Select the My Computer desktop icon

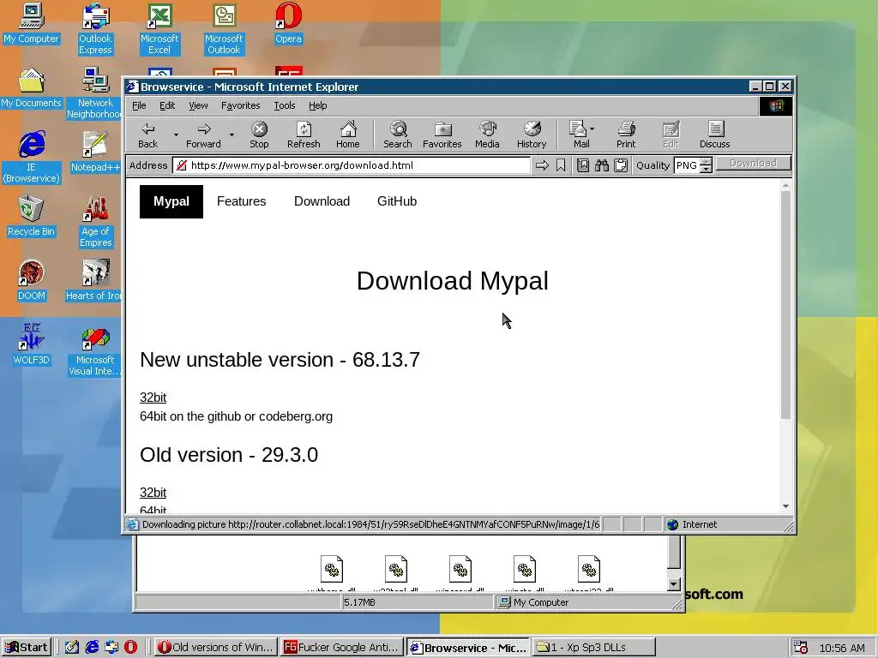pos(32,23)
